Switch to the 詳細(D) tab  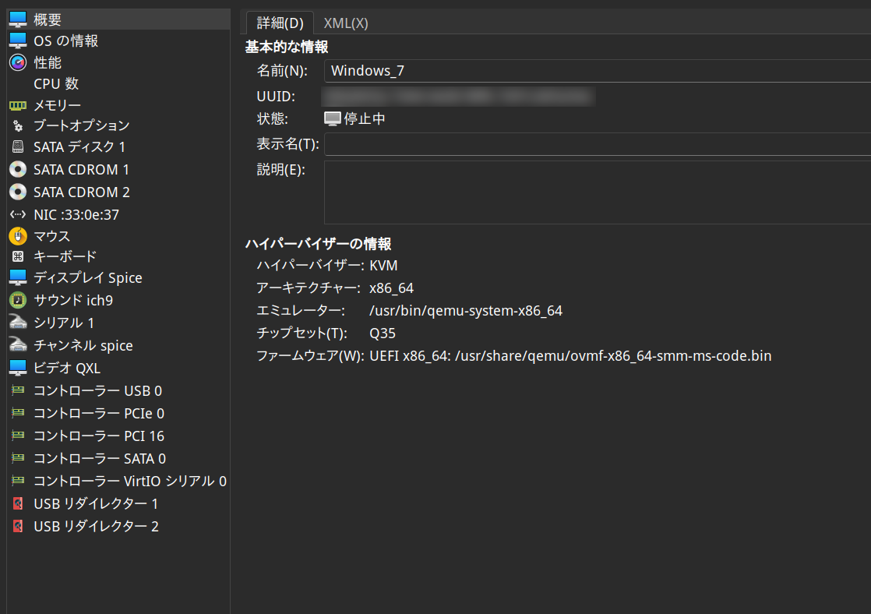click(x=280, y=23)
